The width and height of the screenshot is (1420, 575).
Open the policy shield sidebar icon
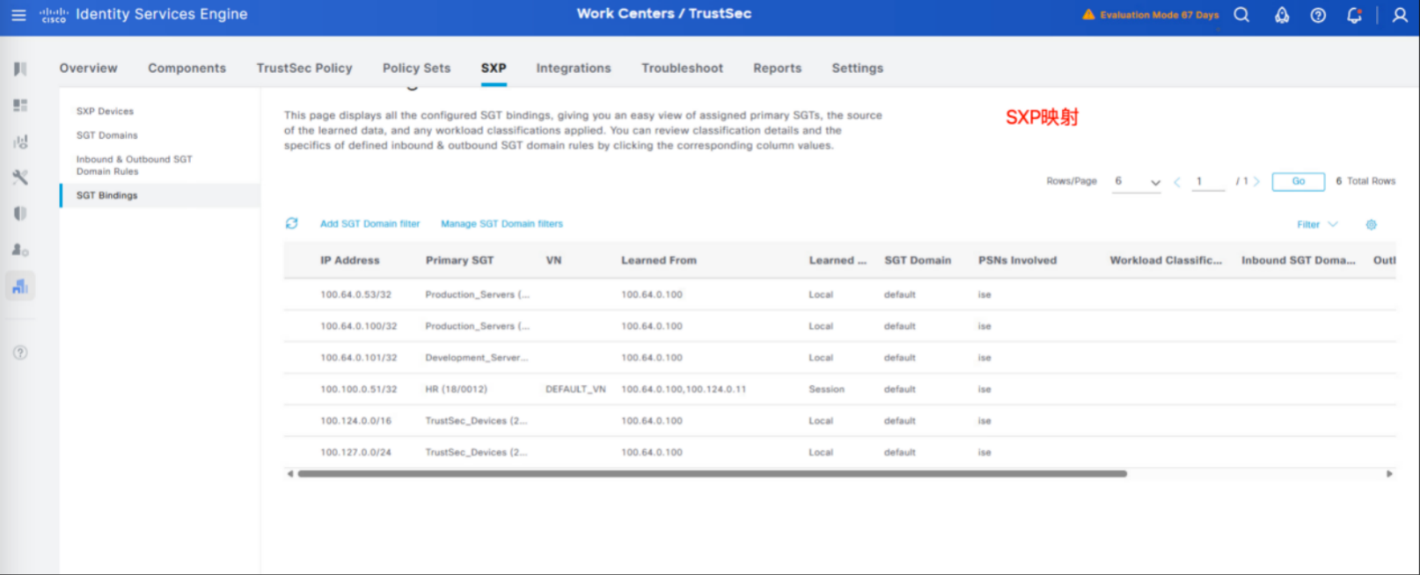[x=20, y=214]
